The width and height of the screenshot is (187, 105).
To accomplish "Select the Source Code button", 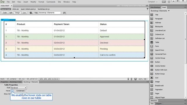I will (6, 9).
